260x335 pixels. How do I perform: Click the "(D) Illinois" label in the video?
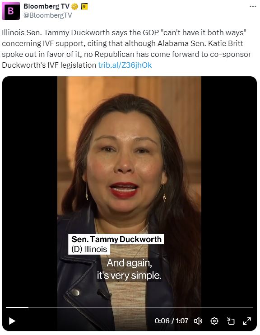coord(89,249)
